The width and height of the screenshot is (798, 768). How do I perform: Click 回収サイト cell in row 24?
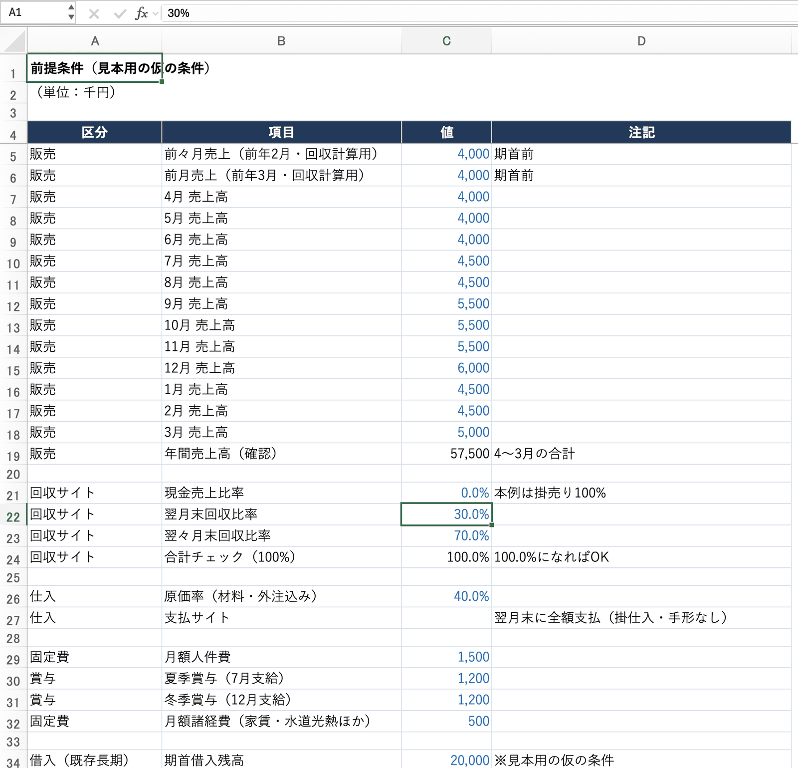(x=95, y=557)
